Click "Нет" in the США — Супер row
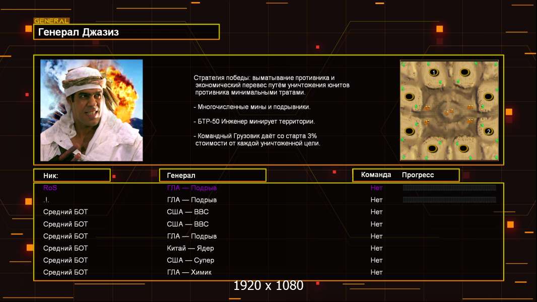 [376, 260]
